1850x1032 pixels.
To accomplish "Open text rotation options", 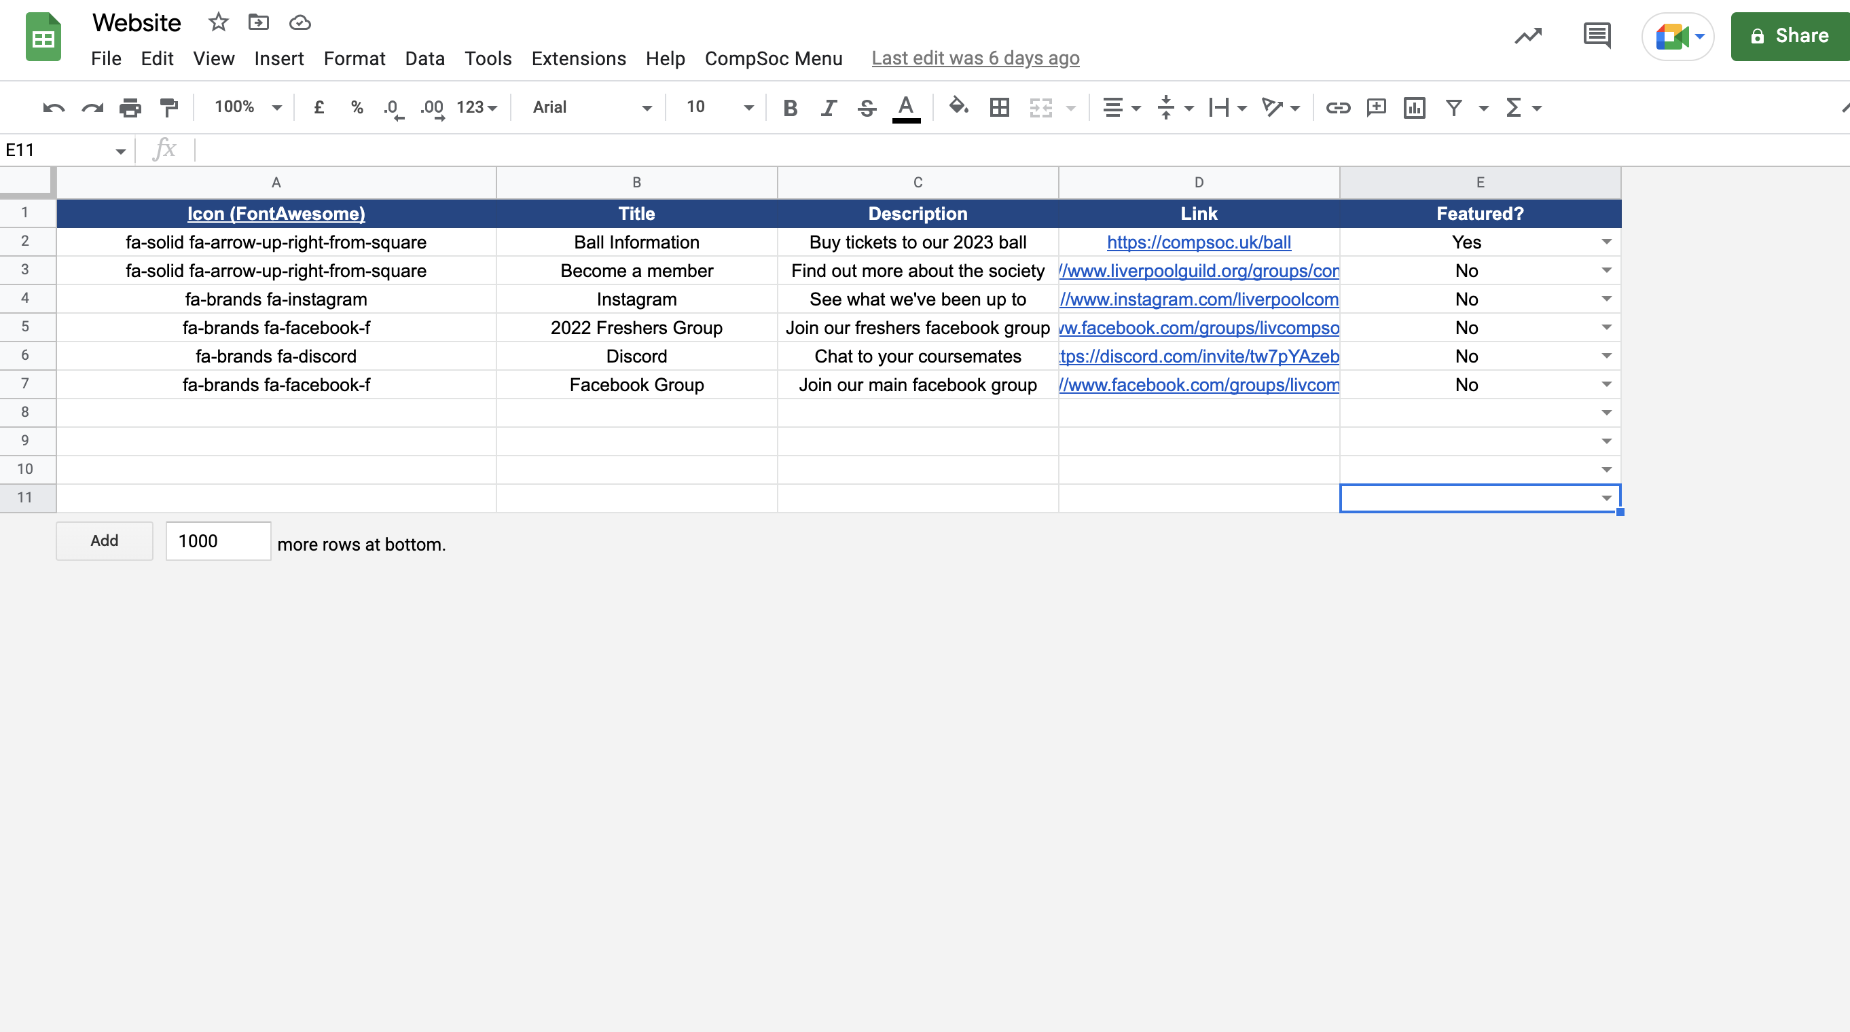I will 1280,108.
